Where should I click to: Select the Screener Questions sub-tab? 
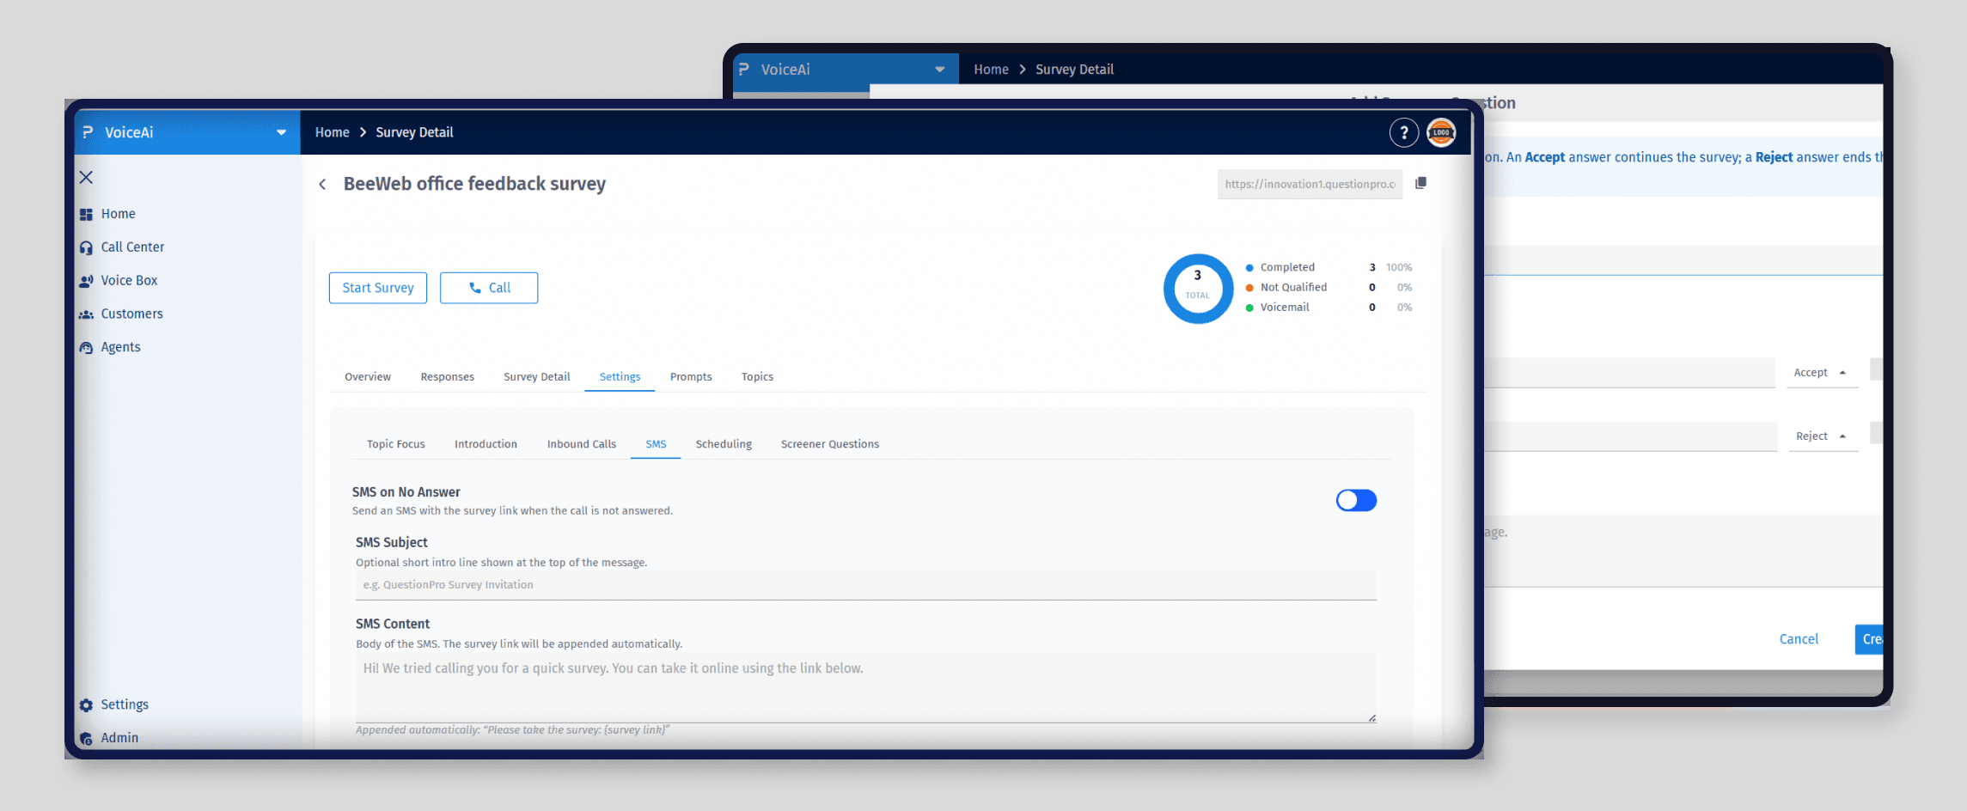(829, 444)
